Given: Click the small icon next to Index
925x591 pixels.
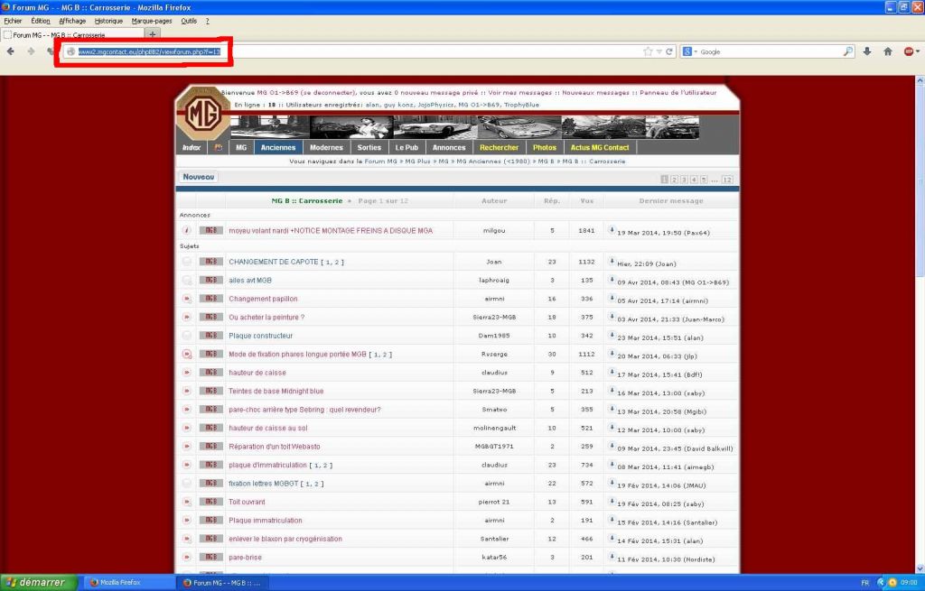Looking at the screenshot, I should (x=219, y=147).
